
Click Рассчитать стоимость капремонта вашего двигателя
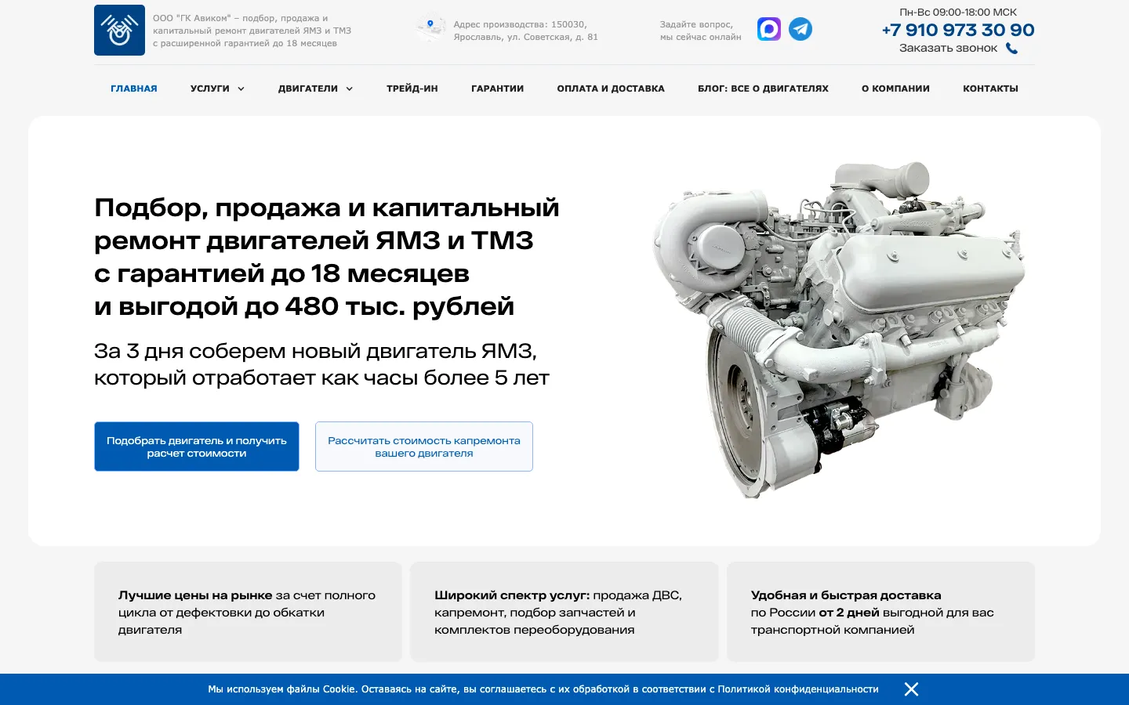424,446
